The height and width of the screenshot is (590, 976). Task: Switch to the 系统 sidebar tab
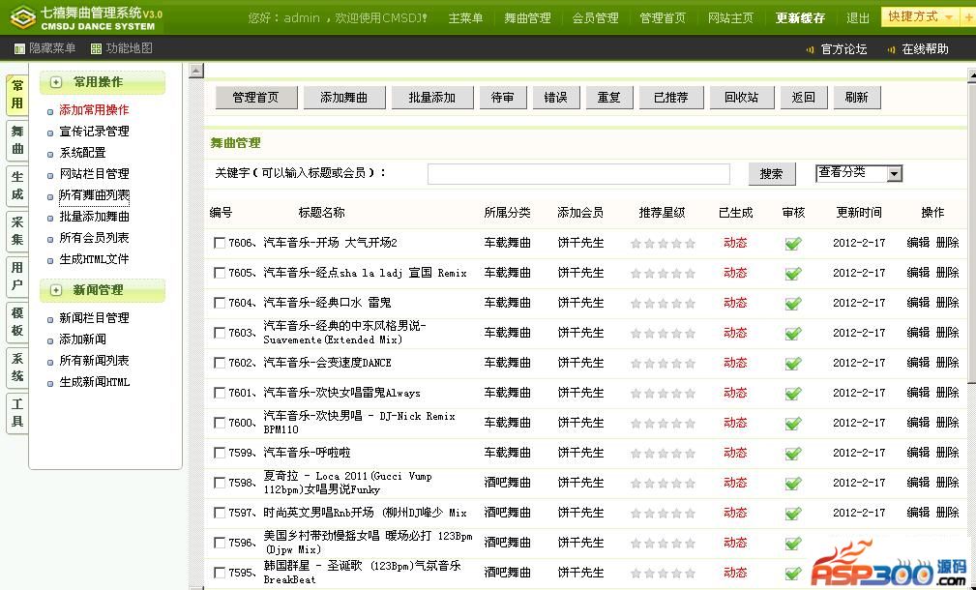point(16,368)
